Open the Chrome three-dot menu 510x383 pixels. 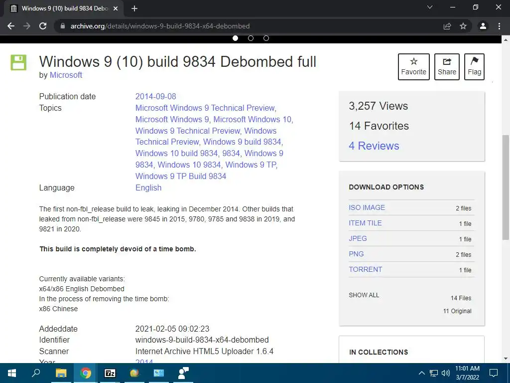click(x=499, y=26)
